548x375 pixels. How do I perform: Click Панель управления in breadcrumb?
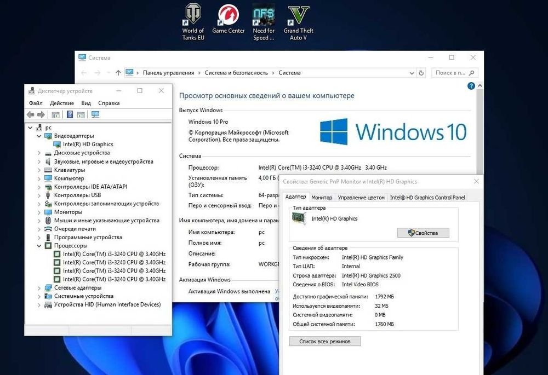click(168, 73)
